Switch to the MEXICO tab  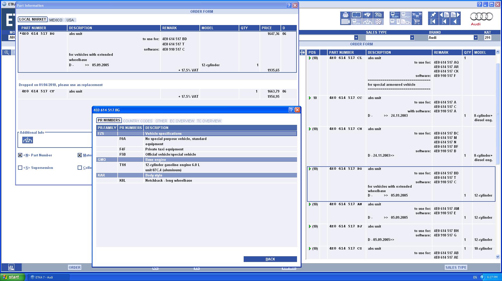(x=56, y=20)
